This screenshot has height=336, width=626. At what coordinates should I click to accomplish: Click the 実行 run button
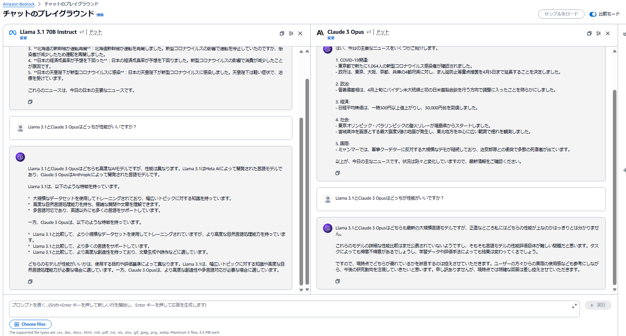[598, 305]
